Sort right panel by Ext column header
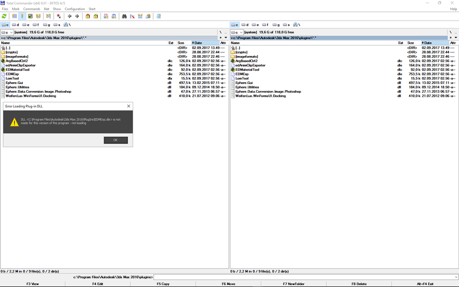 tap(401, 43)
